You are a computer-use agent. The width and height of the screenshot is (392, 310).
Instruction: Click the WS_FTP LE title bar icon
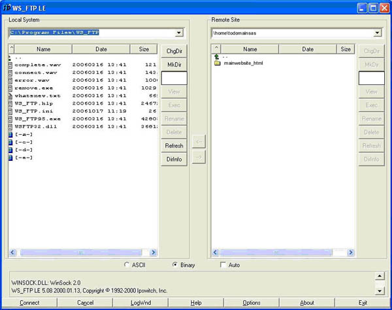pos(7,8)
